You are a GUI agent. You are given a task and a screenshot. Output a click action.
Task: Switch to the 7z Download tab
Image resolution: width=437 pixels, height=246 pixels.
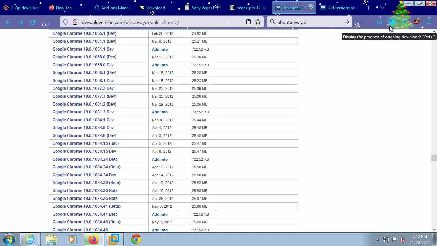coord(157,8)
